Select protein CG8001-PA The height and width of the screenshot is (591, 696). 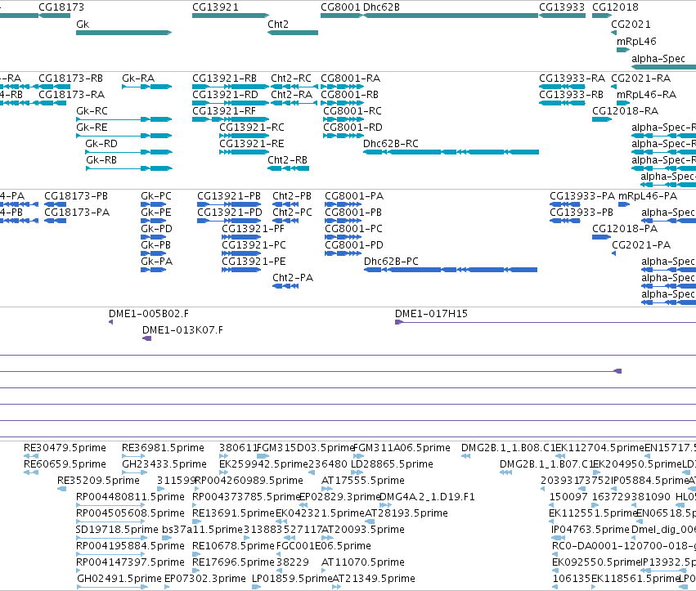coord(344,204)
